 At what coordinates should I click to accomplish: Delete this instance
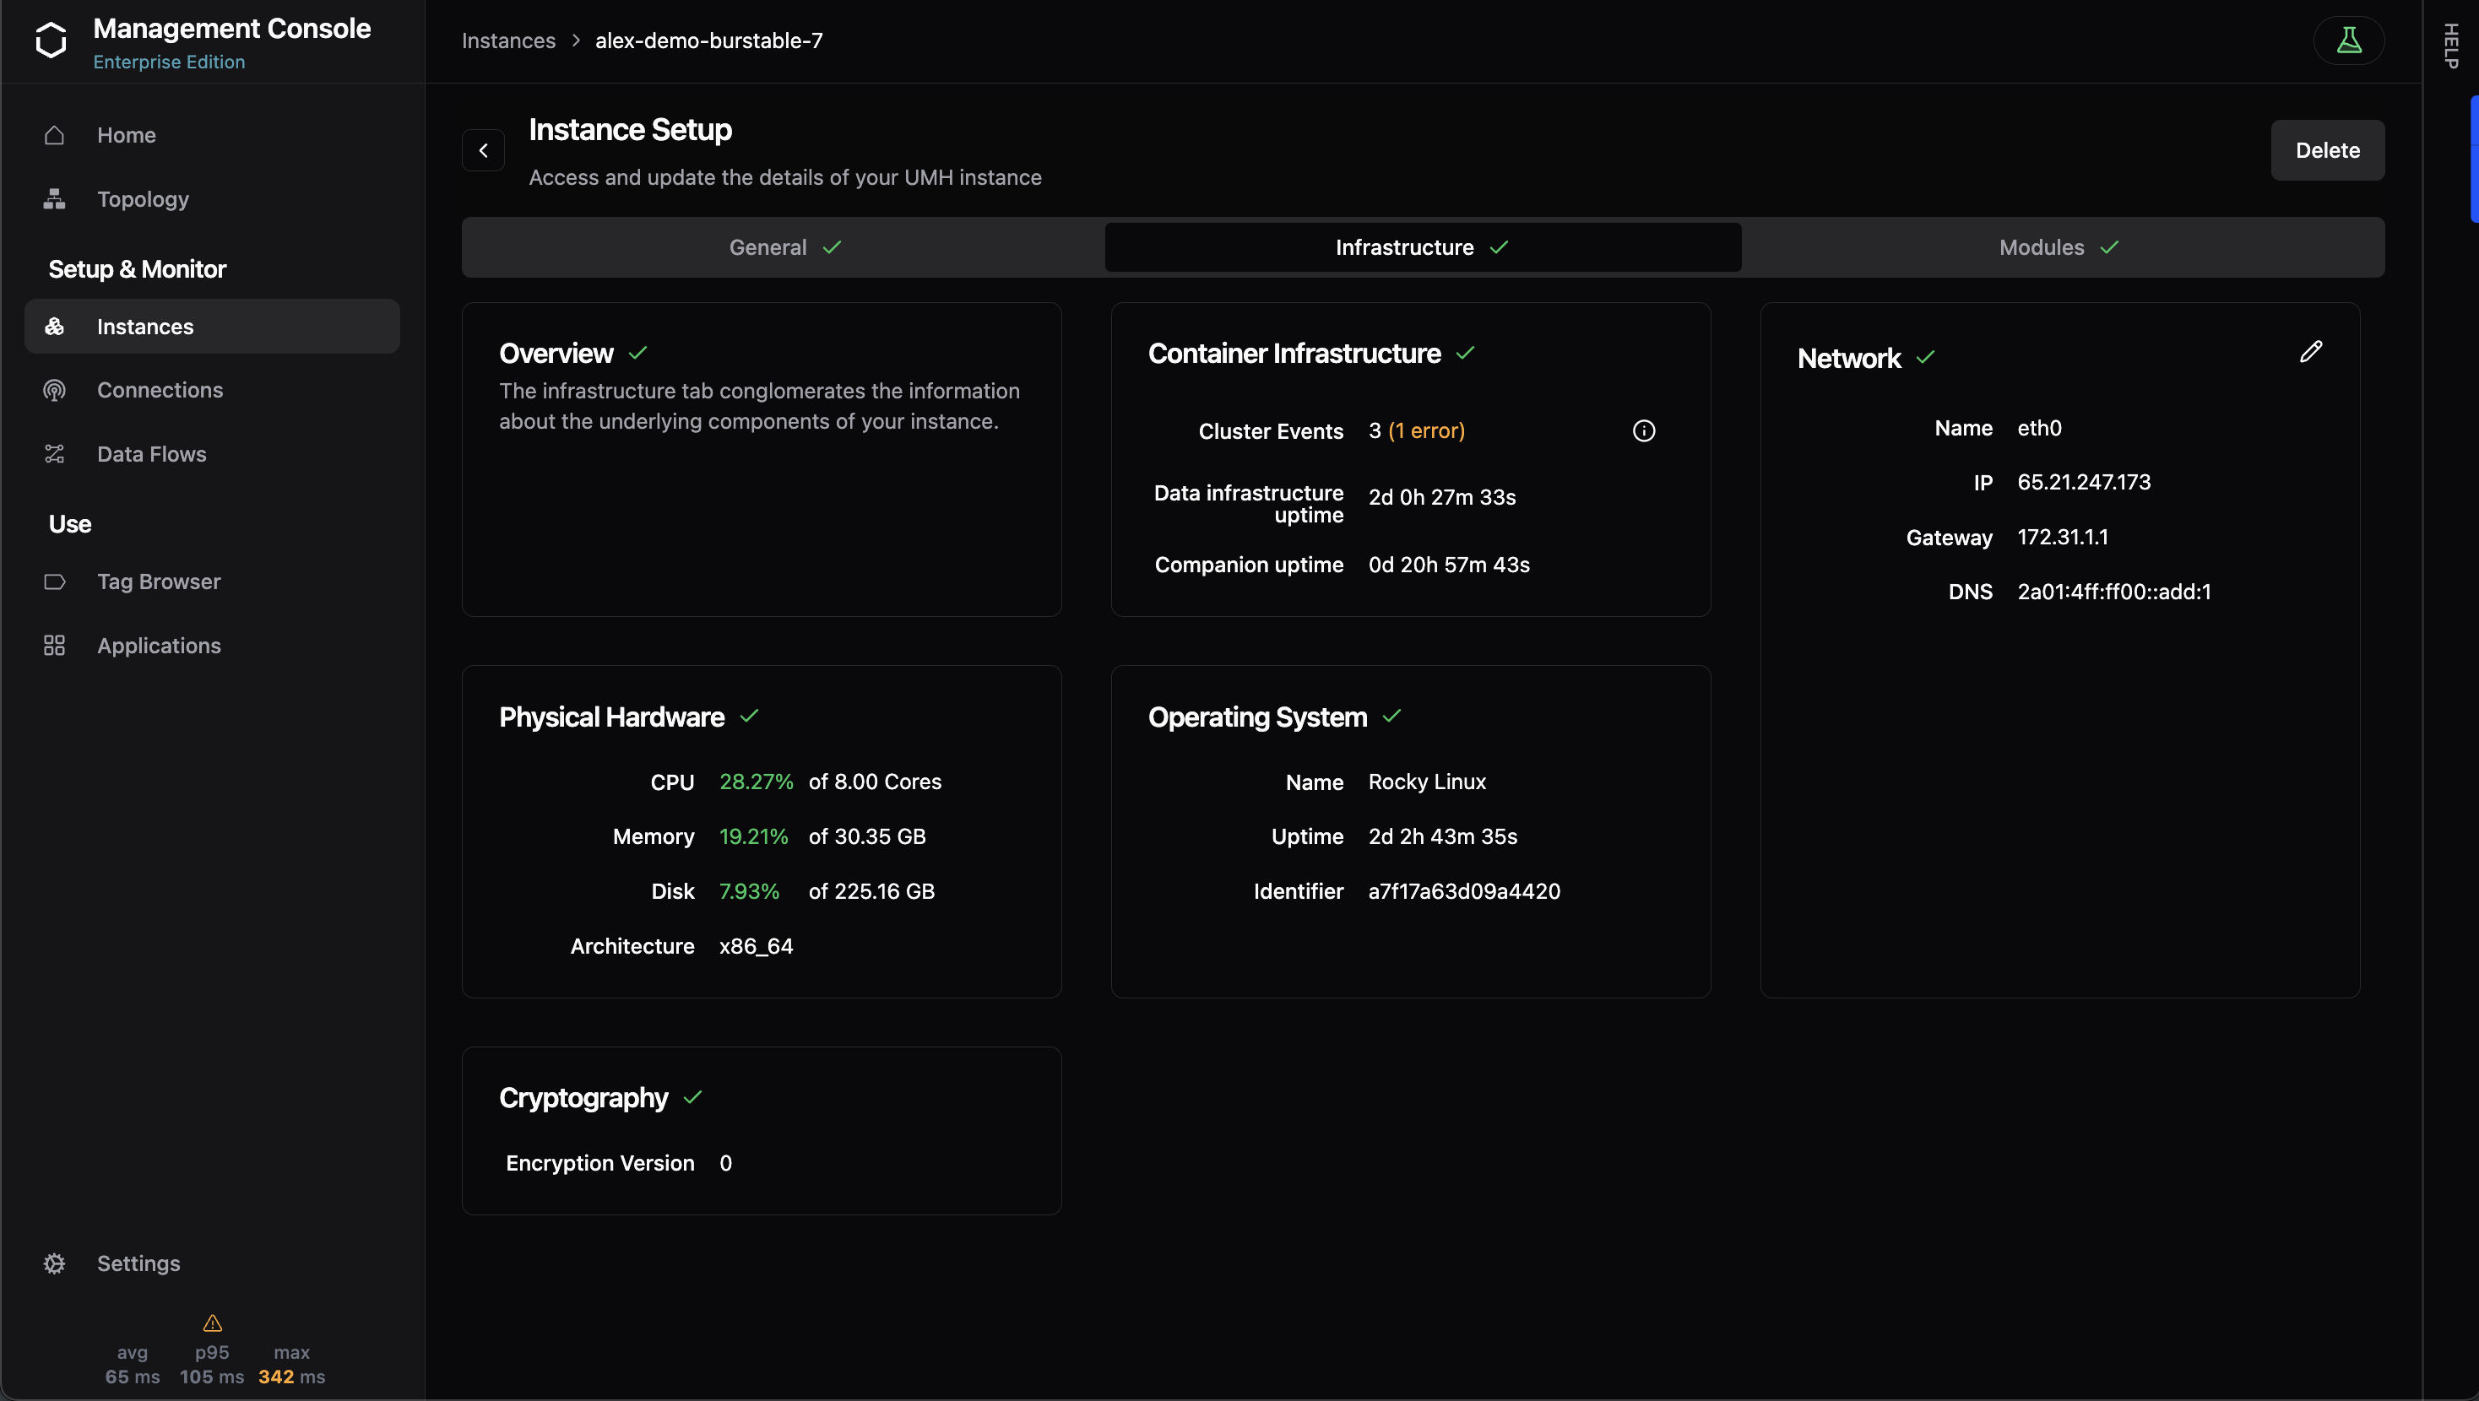coord(2327,150)
